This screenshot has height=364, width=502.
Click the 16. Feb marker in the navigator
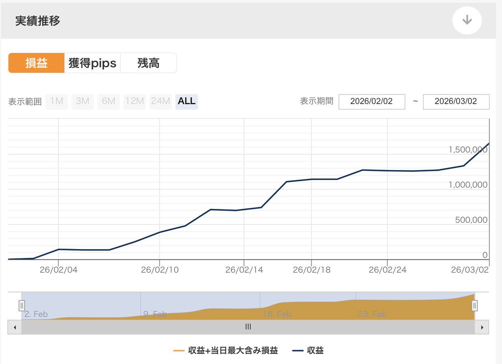(x=277, y=314)
